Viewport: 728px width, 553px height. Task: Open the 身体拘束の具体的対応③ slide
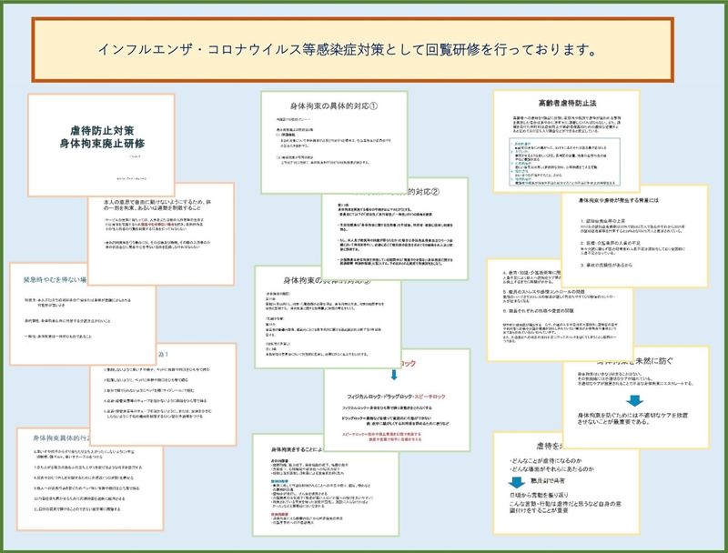tap(328, 317)
